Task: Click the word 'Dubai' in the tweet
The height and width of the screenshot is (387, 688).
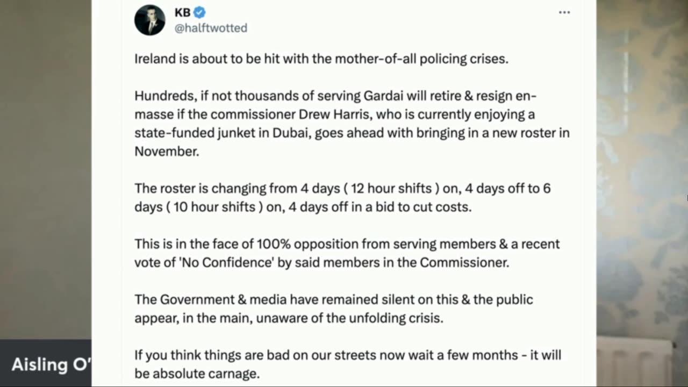Action: tap(286, 133)
